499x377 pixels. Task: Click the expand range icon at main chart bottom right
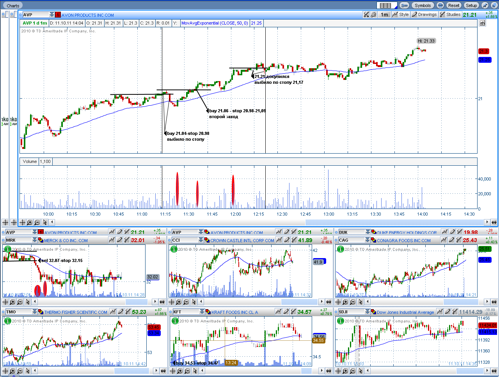[x=494, y=222]
